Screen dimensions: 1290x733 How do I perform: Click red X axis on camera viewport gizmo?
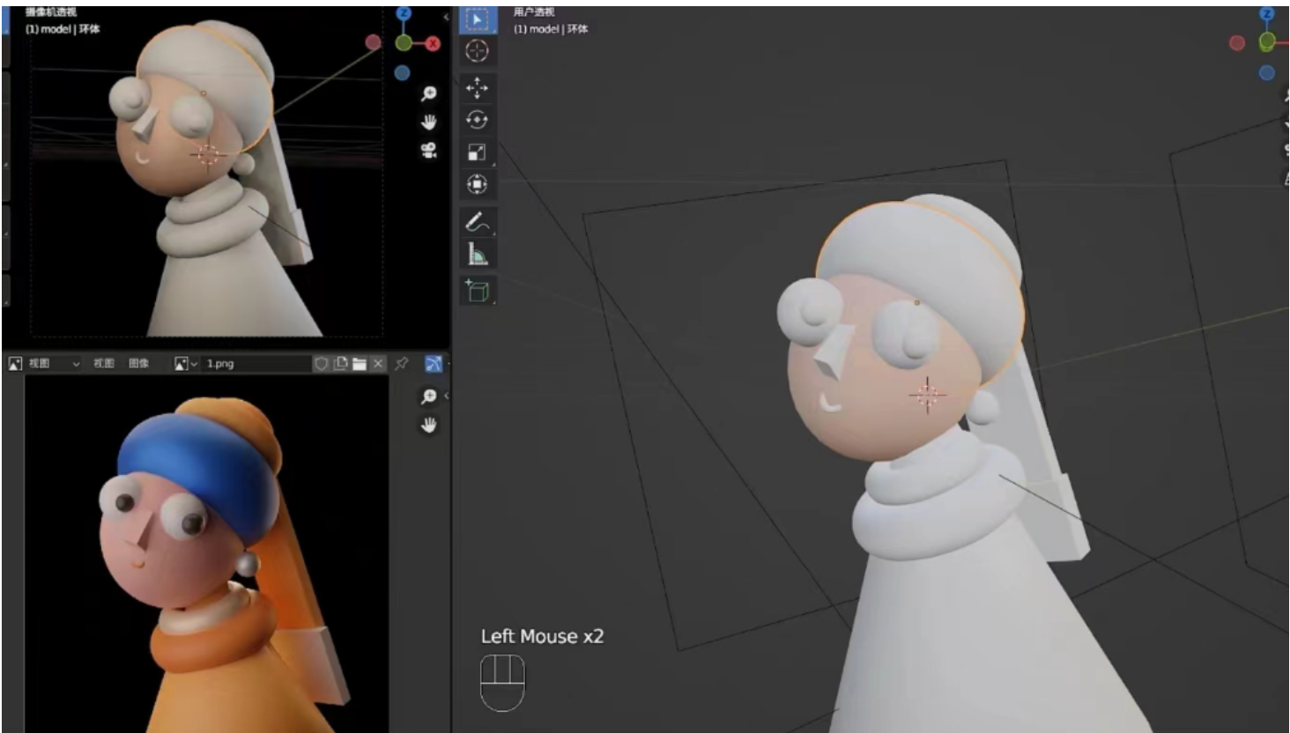point(433,43)
